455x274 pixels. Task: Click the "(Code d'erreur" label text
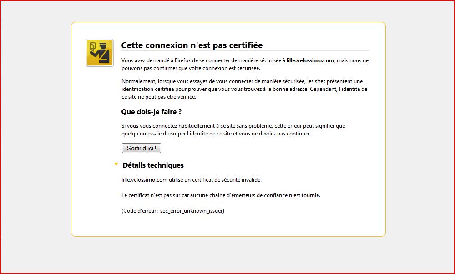click(140, 211)
